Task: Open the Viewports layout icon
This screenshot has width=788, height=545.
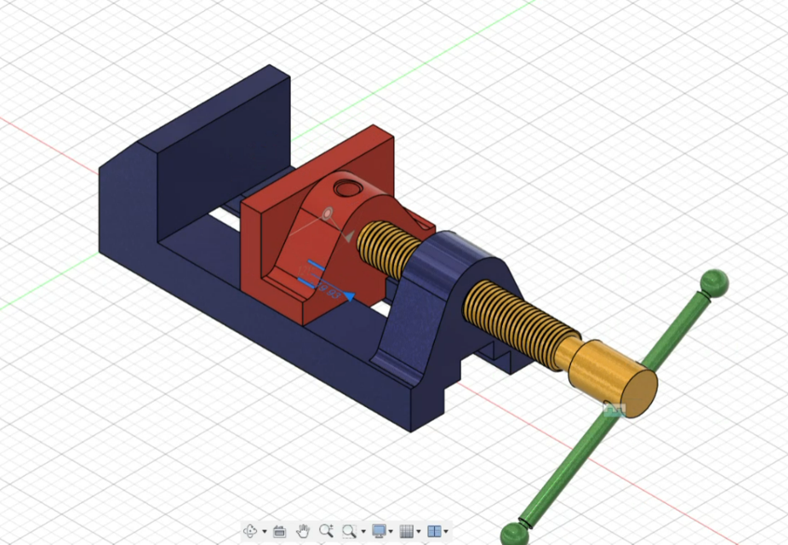Action: [x=435, y=530]
